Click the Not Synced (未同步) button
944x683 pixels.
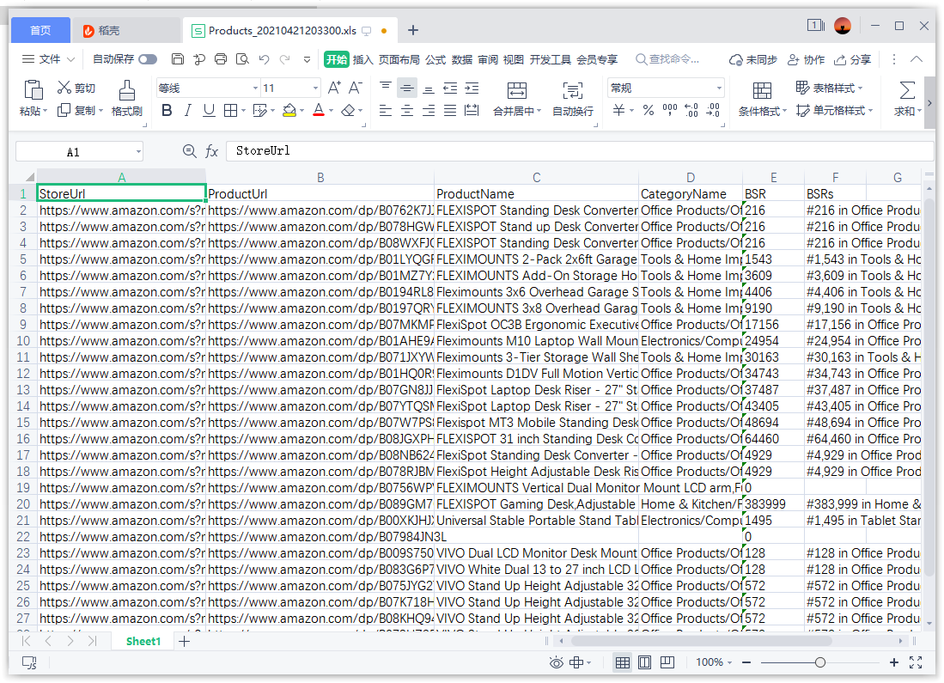point(753,59)
